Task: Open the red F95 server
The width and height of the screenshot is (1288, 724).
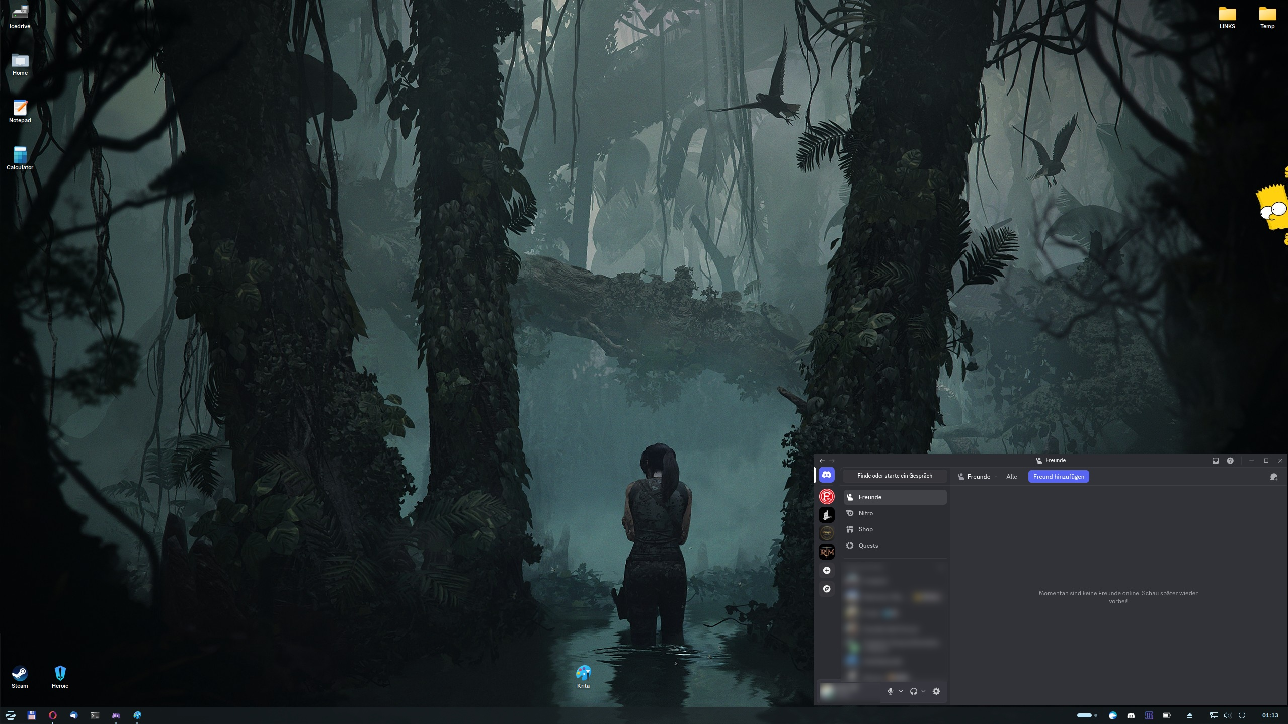Action: pyautogui.click(x=827, y=497)
